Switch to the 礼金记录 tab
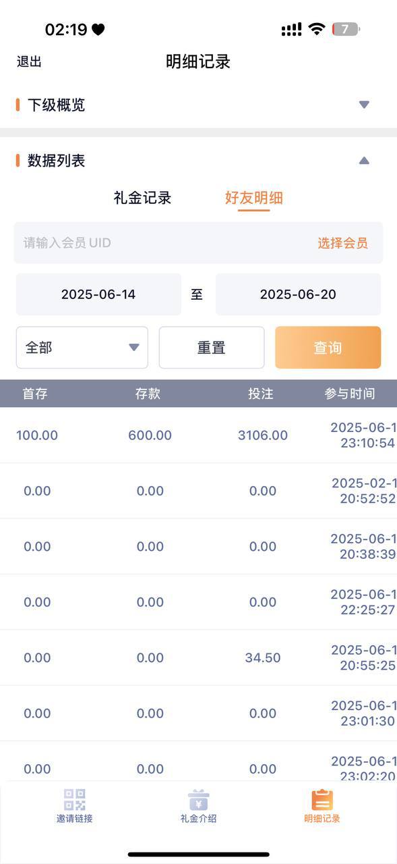The height and width of the screenshot is (864, 397). (x=142, y=198)
